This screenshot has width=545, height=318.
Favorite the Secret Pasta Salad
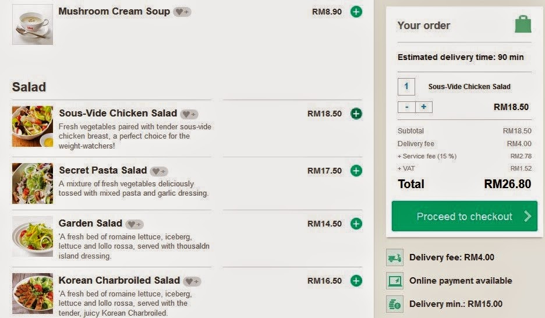coord(159,171)
